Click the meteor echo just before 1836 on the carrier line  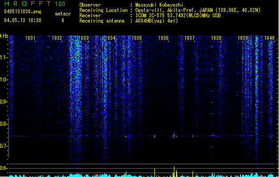(154, 136)
